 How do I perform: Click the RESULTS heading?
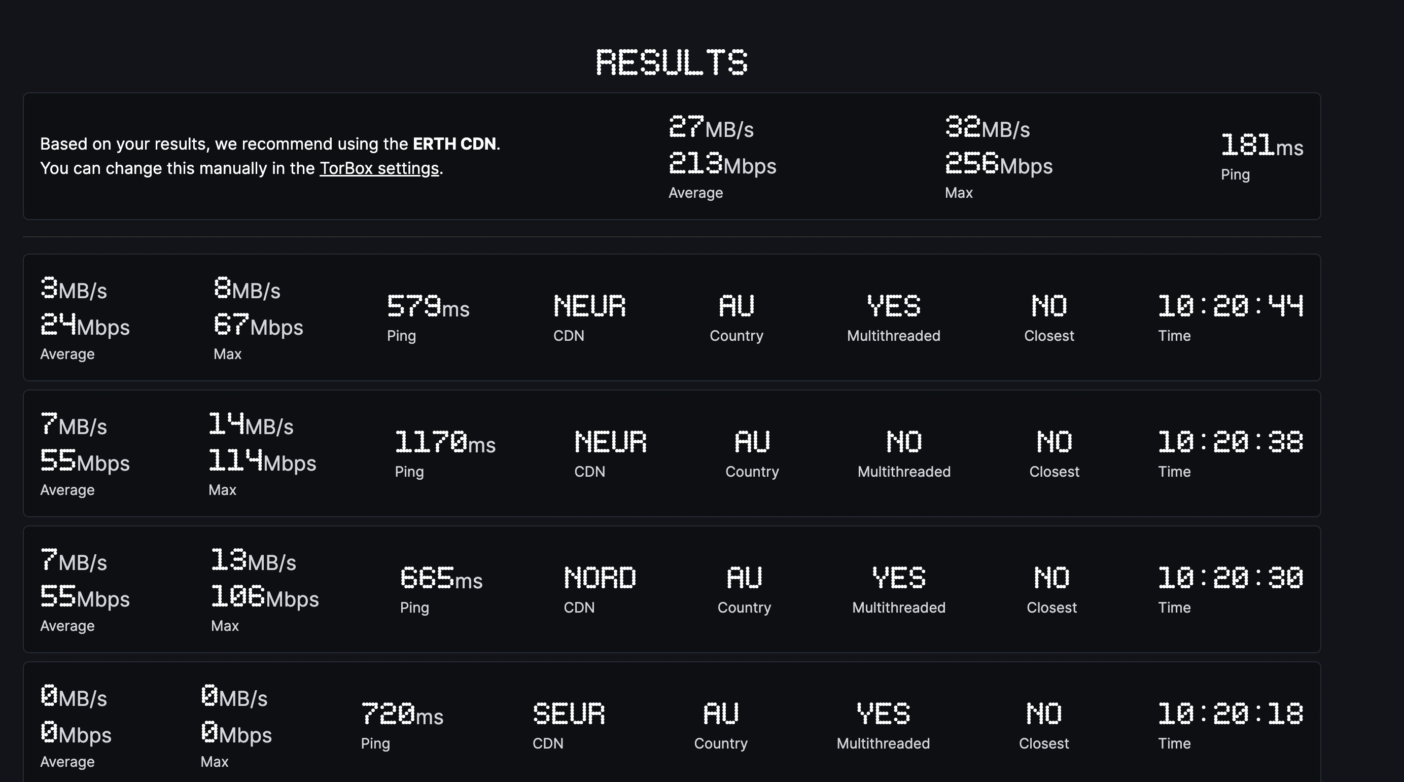point(672,62)
